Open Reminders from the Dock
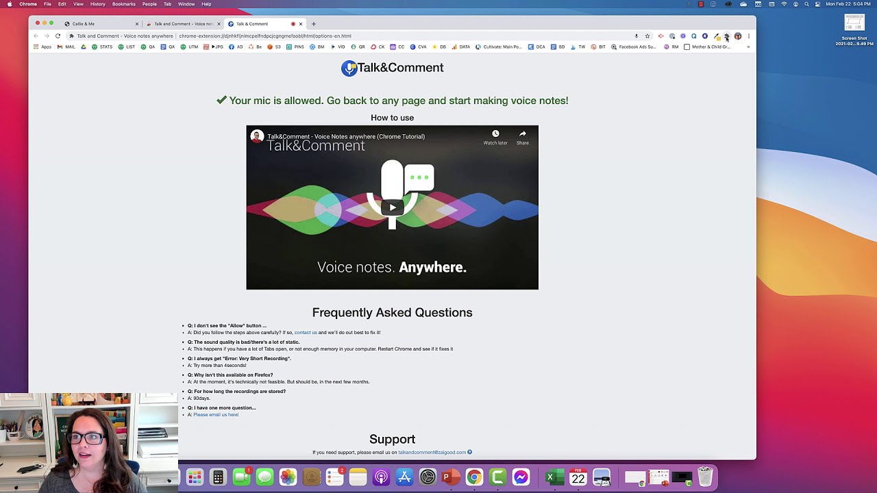 334,477
